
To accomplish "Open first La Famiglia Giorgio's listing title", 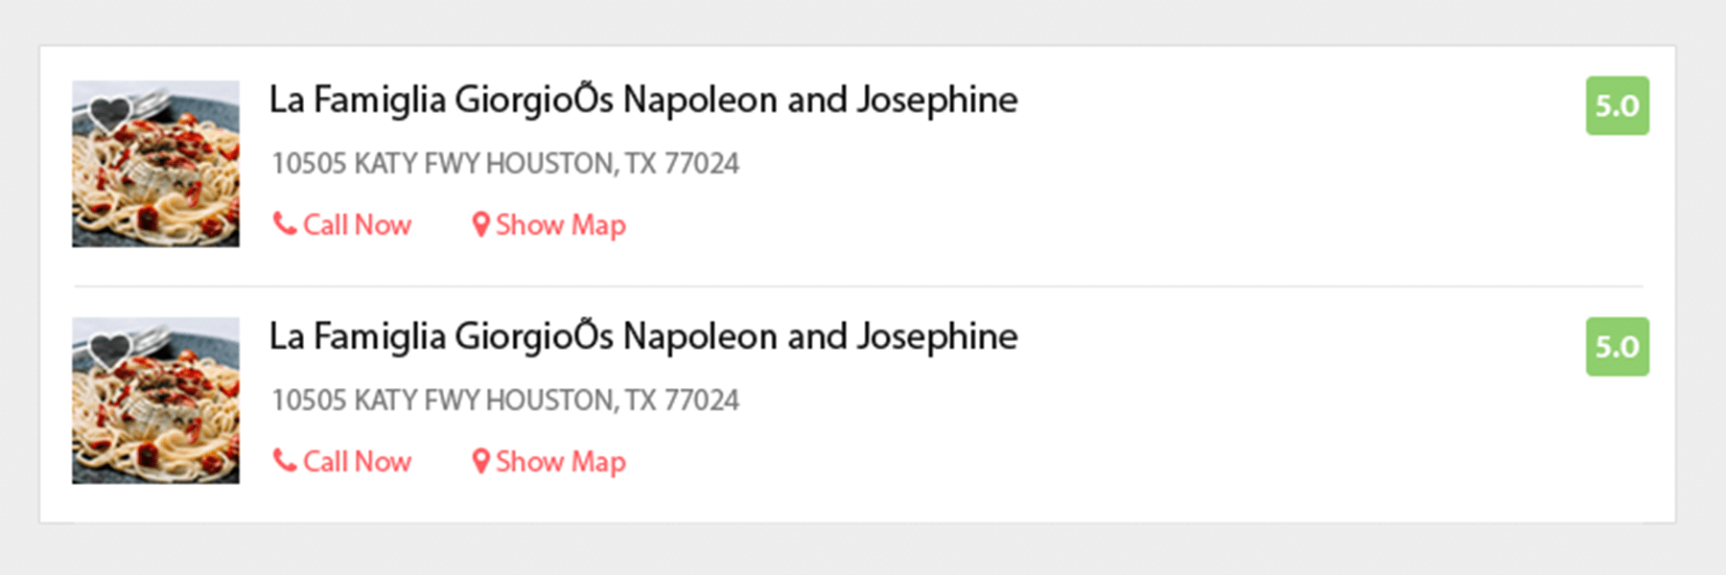I will click(642, 100).
